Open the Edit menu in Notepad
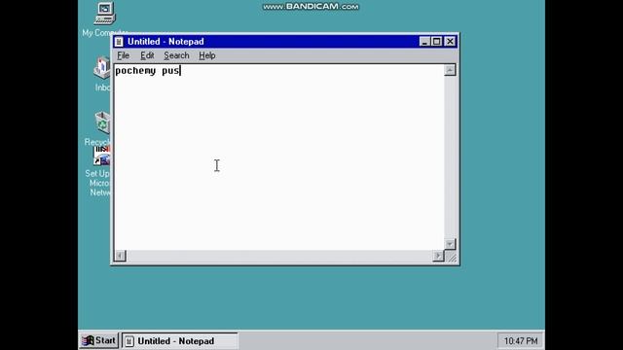This screenshot has height=350, width=623. pyautogui.click(x=147, y=55)
